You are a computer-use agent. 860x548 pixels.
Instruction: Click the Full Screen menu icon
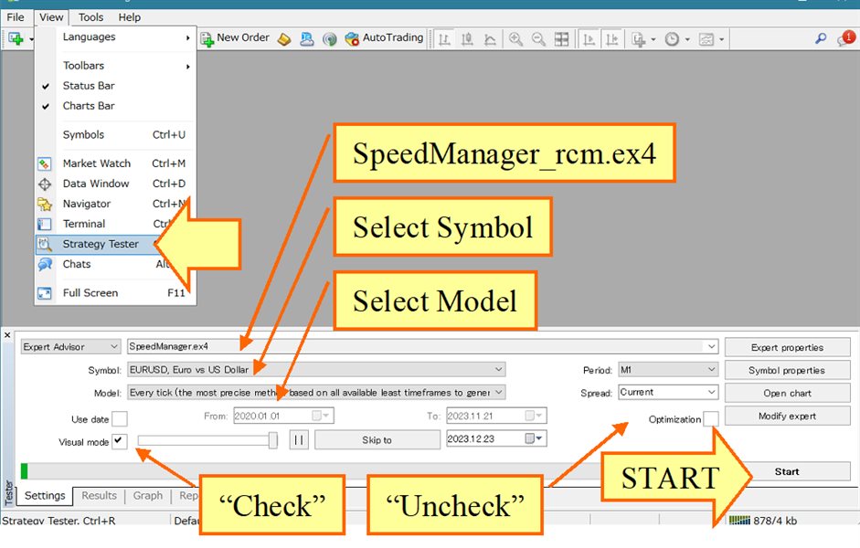45,294
